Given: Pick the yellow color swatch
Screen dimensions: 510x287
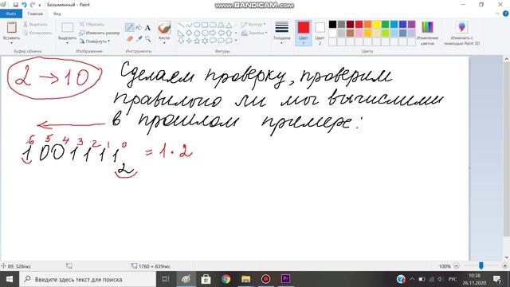Looking at the screenshot, I should tap(376, 25).
